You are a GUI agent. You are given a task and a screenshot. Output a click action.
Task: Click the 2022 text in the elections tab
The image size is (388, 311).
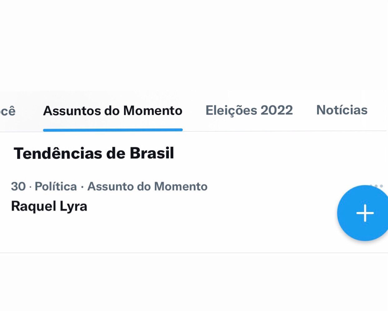click(276, 111)
